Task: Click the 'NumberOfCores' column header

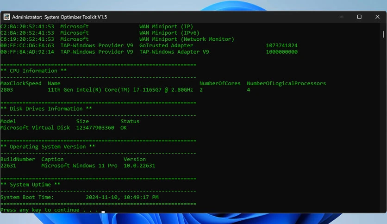Action: pyautogui.click(x=220, y=83)
